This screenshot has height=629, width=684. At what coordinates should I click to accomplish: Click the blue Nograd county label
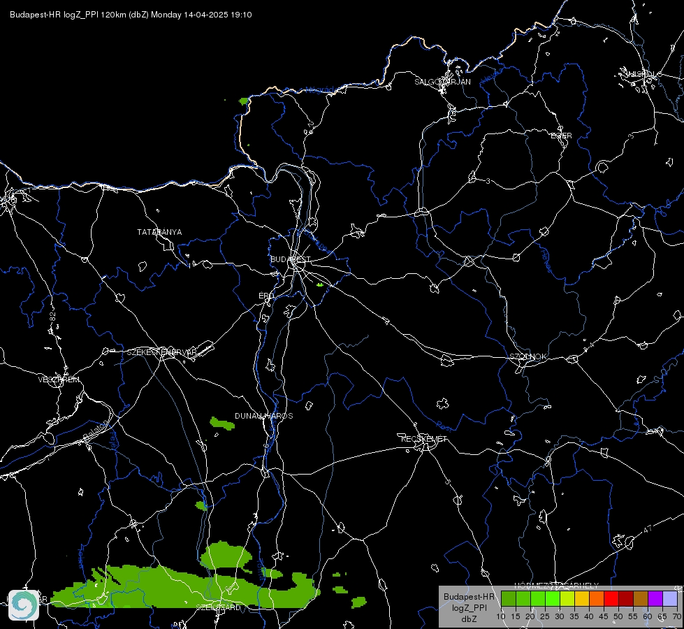pos(320,90)
